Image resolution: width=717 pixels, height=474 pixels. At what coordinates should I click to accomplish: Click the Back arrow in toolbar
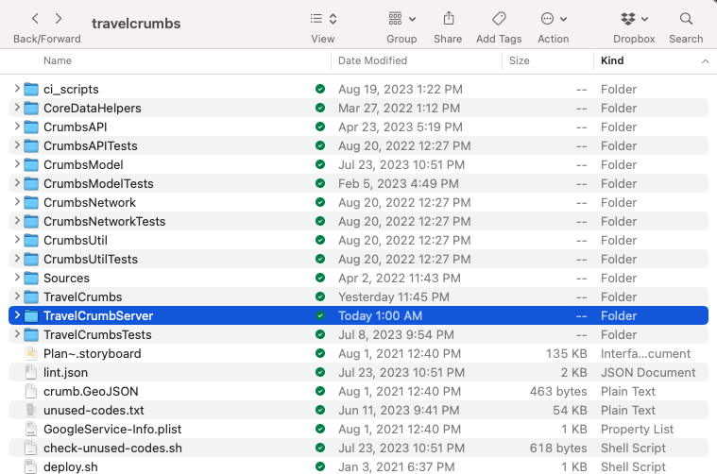point(36,19)
